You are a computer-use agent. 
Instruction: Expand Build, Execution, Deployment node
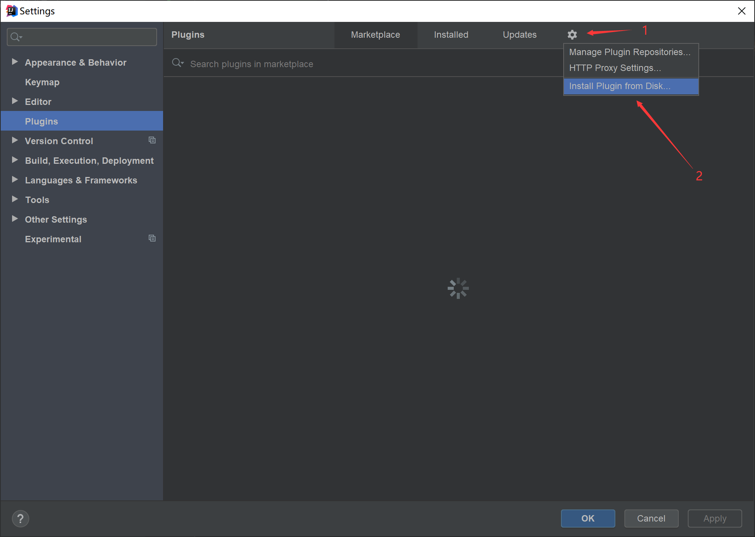15,160
